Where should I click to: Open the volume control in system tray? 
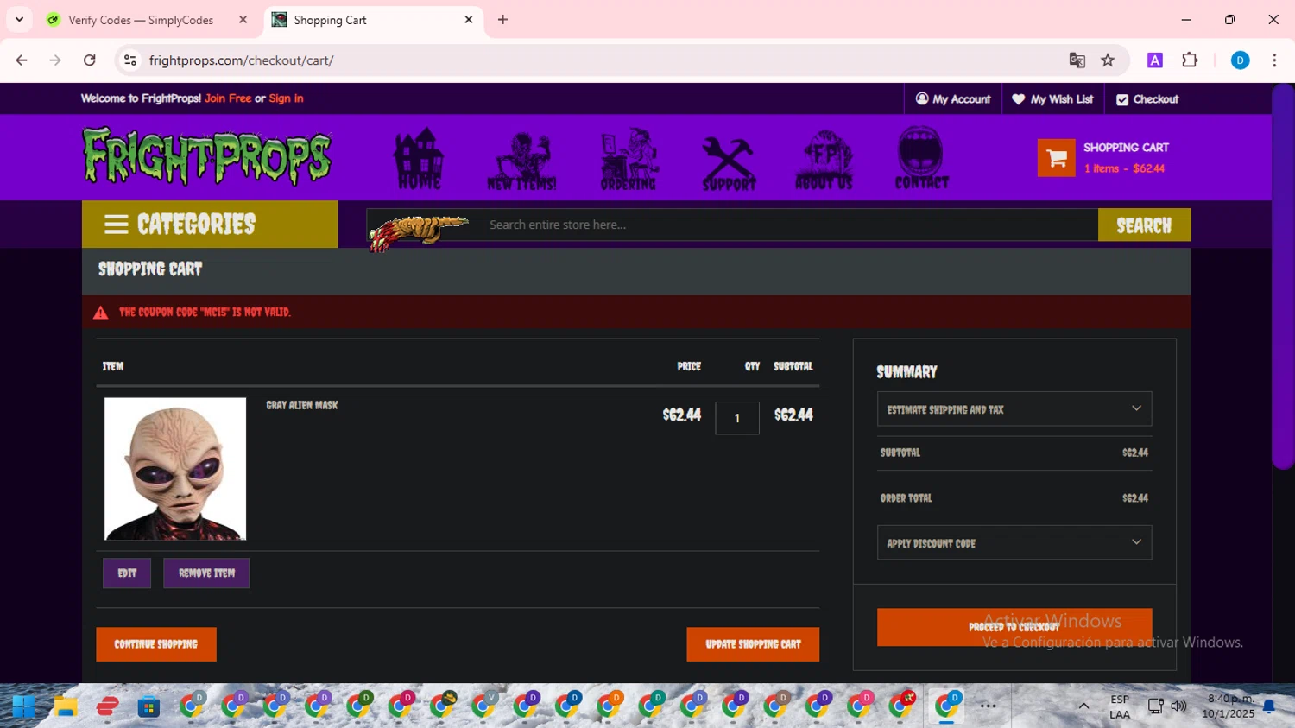click(x=1178, y=706)
